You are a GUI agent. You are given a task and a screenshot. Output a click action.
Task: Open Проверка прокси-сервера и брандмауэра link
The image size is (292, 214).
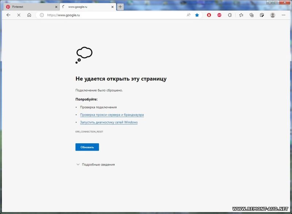pyautogui.click(x=112, y=115)
